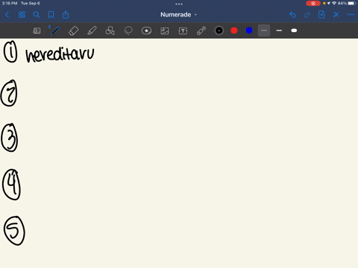Undo the last stroke
Image resolution: width=358 pixels, height=268 pixels.
(292, 15)
